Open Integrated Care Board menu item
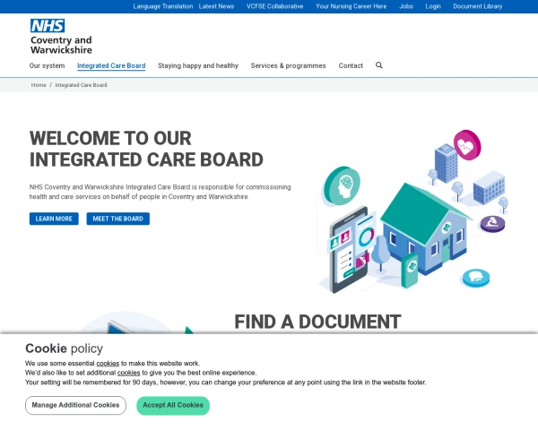538x430 pixels. [111, 65]
